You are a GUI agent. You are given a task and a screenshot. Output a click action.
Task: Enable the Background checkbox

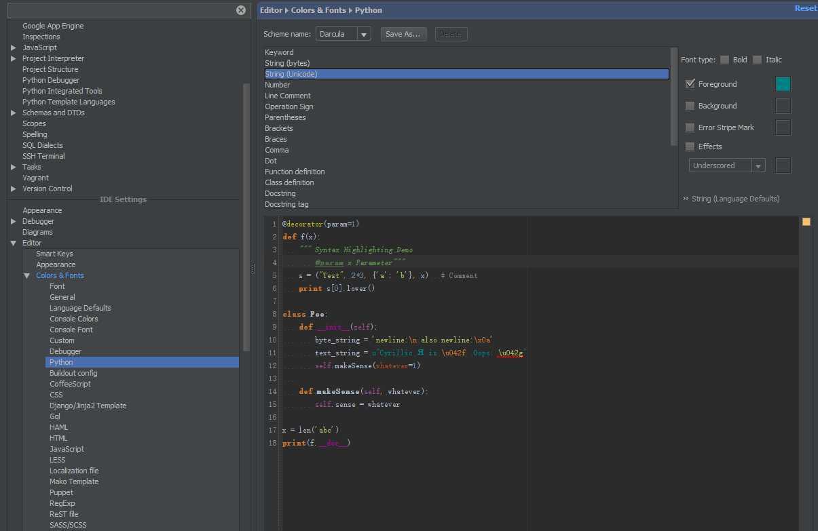[x=690, y=106]
